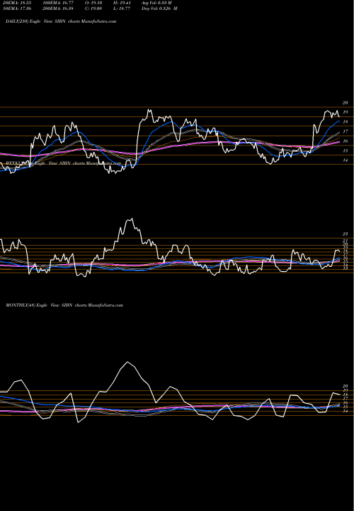The image size is (354, 511).
Task: Click the 18 price label on daily chart
Action: pos(346,122)
